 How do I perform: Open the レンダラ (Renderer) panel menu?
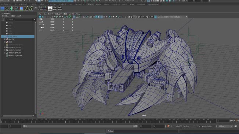(71, 14)
